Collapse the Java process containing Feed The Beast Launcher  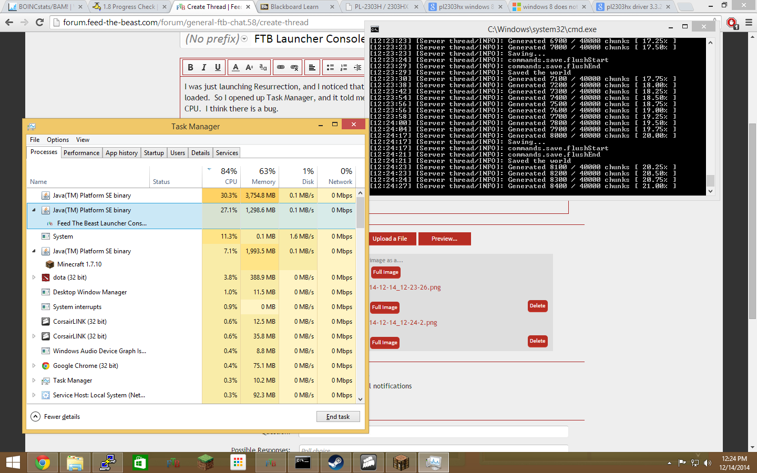pos(34,210)
